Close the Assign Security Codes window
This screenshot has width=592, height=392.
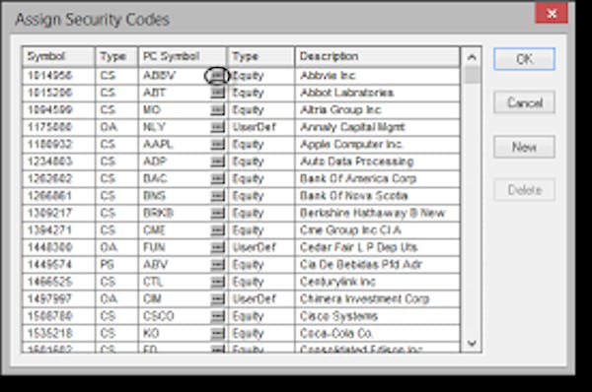(552, 14)
